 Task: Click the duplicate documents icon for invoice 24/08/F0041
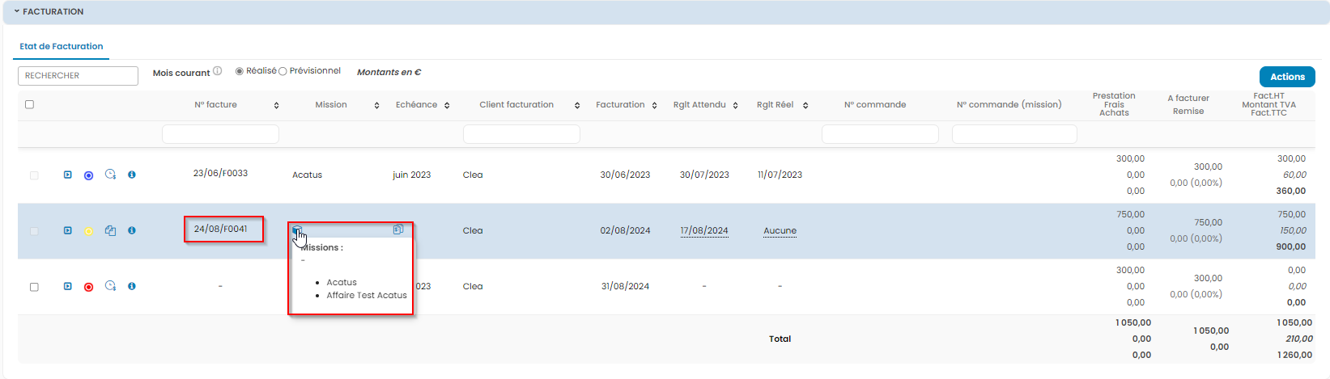[x=110, y=231]
